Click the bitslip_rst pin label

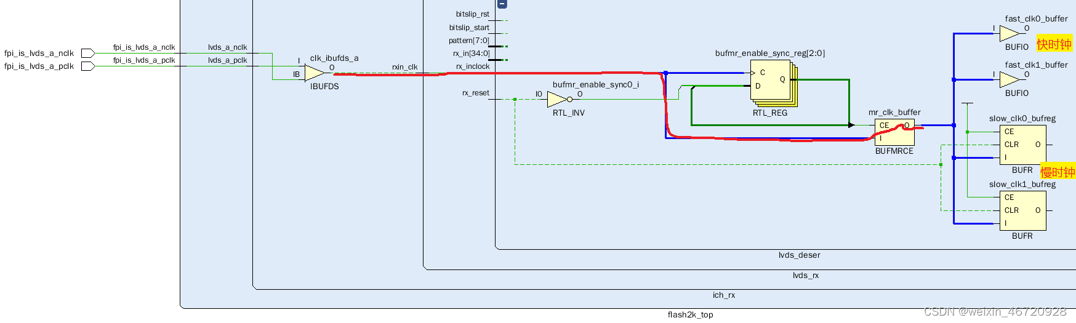click(x=473, y=14)
